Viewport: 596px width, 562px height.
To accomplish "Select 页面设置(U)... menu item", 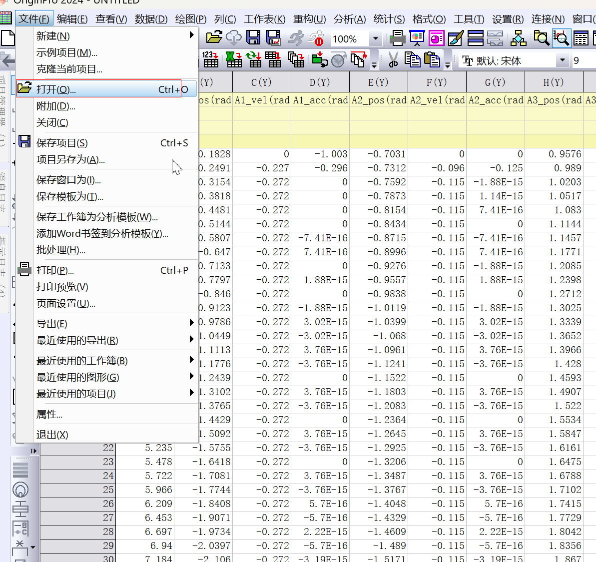I will click(107, 303).
